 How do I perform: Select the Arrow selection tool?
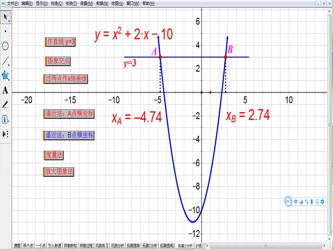click(6, 17)
